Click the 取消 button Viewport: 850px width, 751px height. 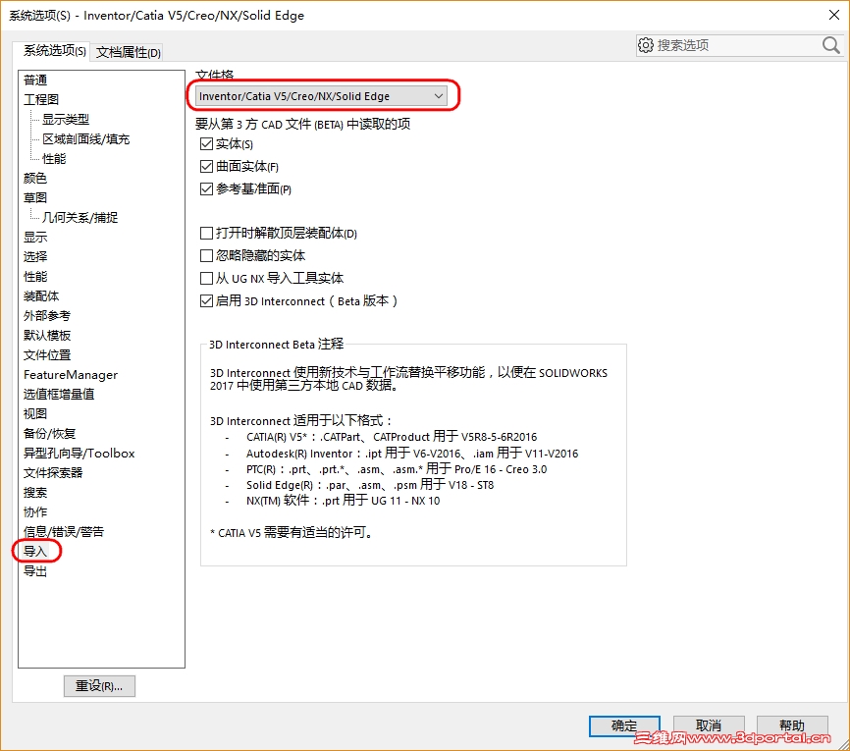pyautogui.click(x=708, y=725)
